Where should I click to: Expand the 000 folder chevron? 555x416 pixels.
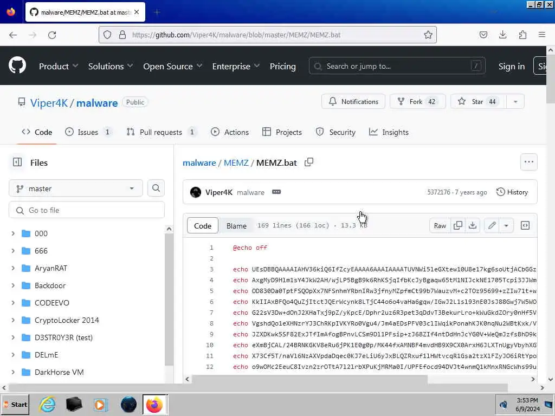coord(13,233)
